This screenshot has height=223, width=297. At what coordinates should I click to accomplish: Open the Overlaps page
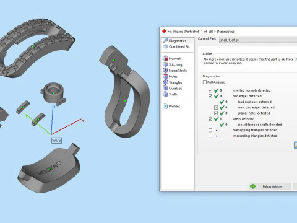tap(175, 89)
